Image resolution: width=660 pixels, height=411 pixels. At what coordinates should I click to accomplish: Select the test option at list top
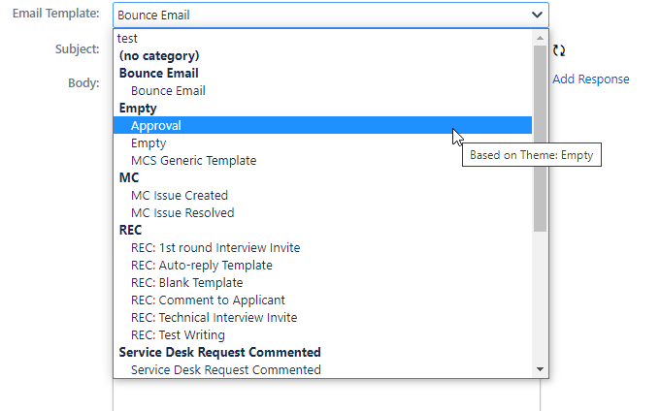322,38
